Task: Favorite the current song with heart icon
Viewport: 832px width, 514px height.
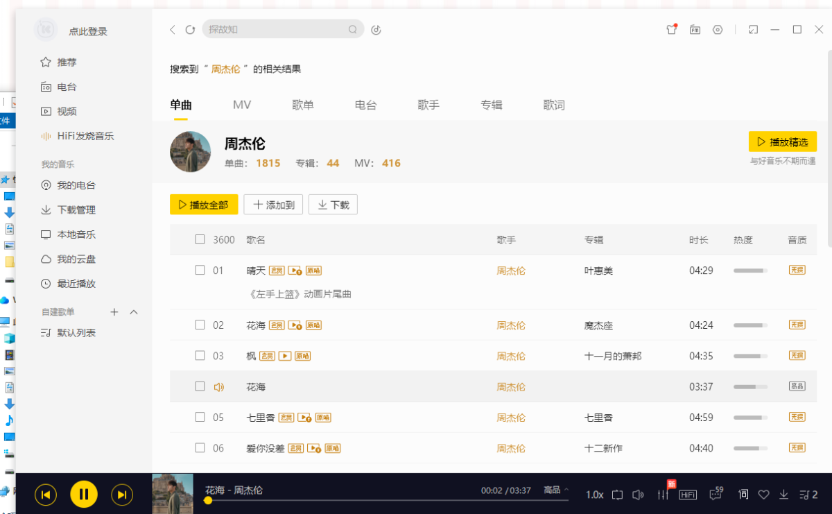Action: (763, 495)
